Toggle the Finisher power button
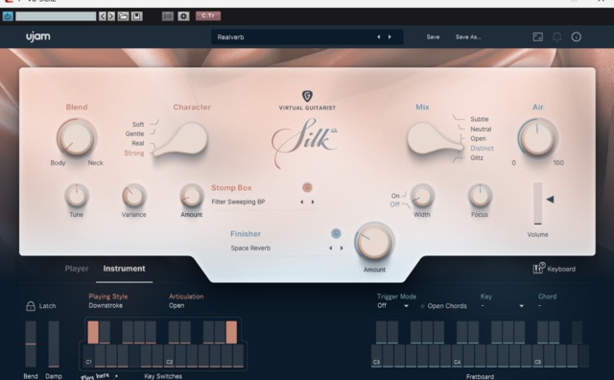Screen dimensions: 614x380 click(x=336, y=233)
